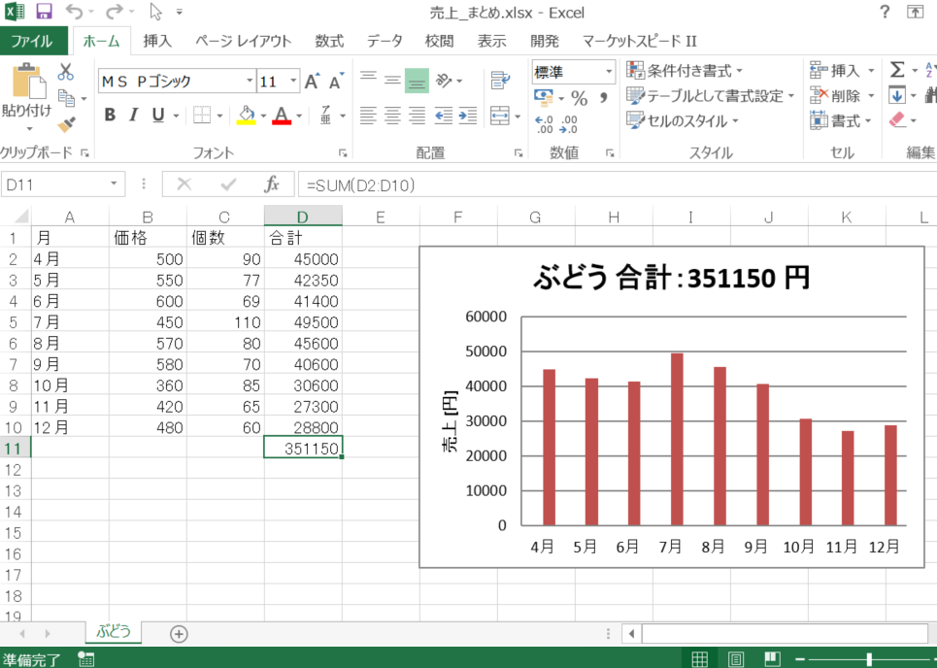This screenshot has height=668, width=937.
Task: Align text left
Action: pos(368,116)
